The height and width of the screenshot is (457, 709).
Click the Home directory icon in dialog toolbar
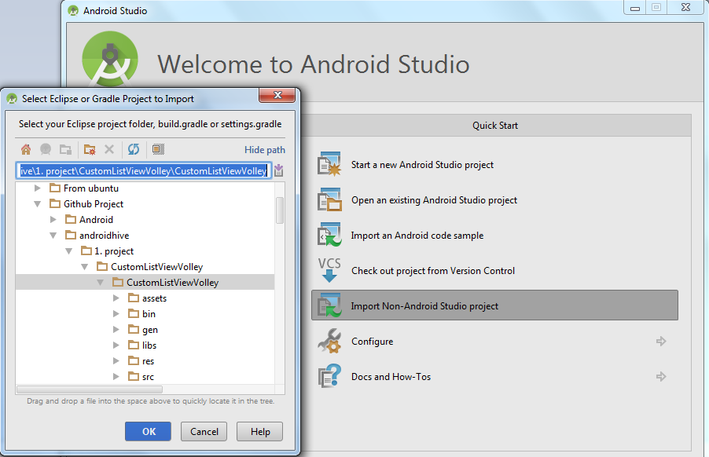click(26, 149)
